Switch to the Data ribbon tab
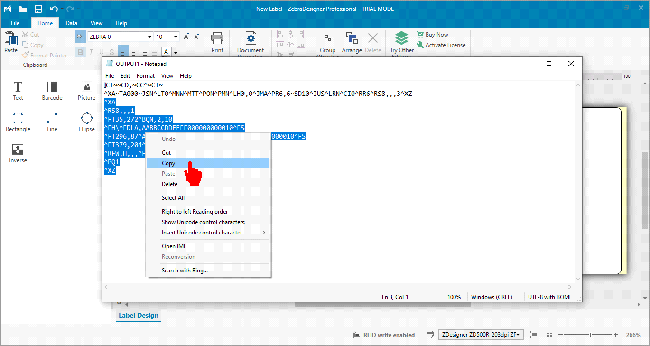Viewport: 650px width, 346px height. (72, 23)
